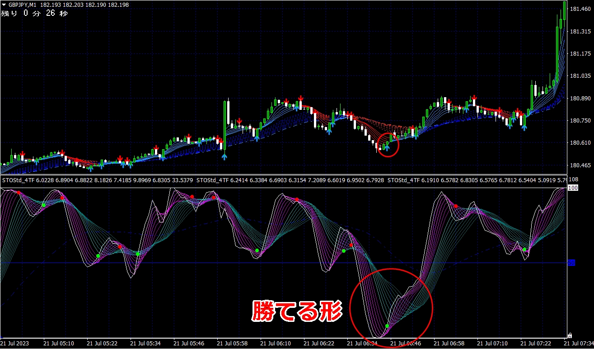Viewport: 594px width, 349px height.
Task: Select the GBPJPY,M1 chart symbol label
Action: click(x=22, y=5)
